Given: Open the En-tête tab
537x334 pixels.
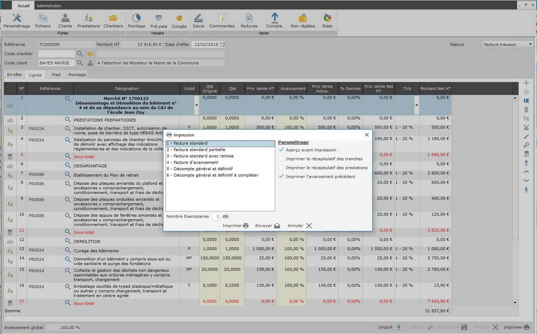Looking at the screenshot, I should pyautogui.click(x=15, y=74).
